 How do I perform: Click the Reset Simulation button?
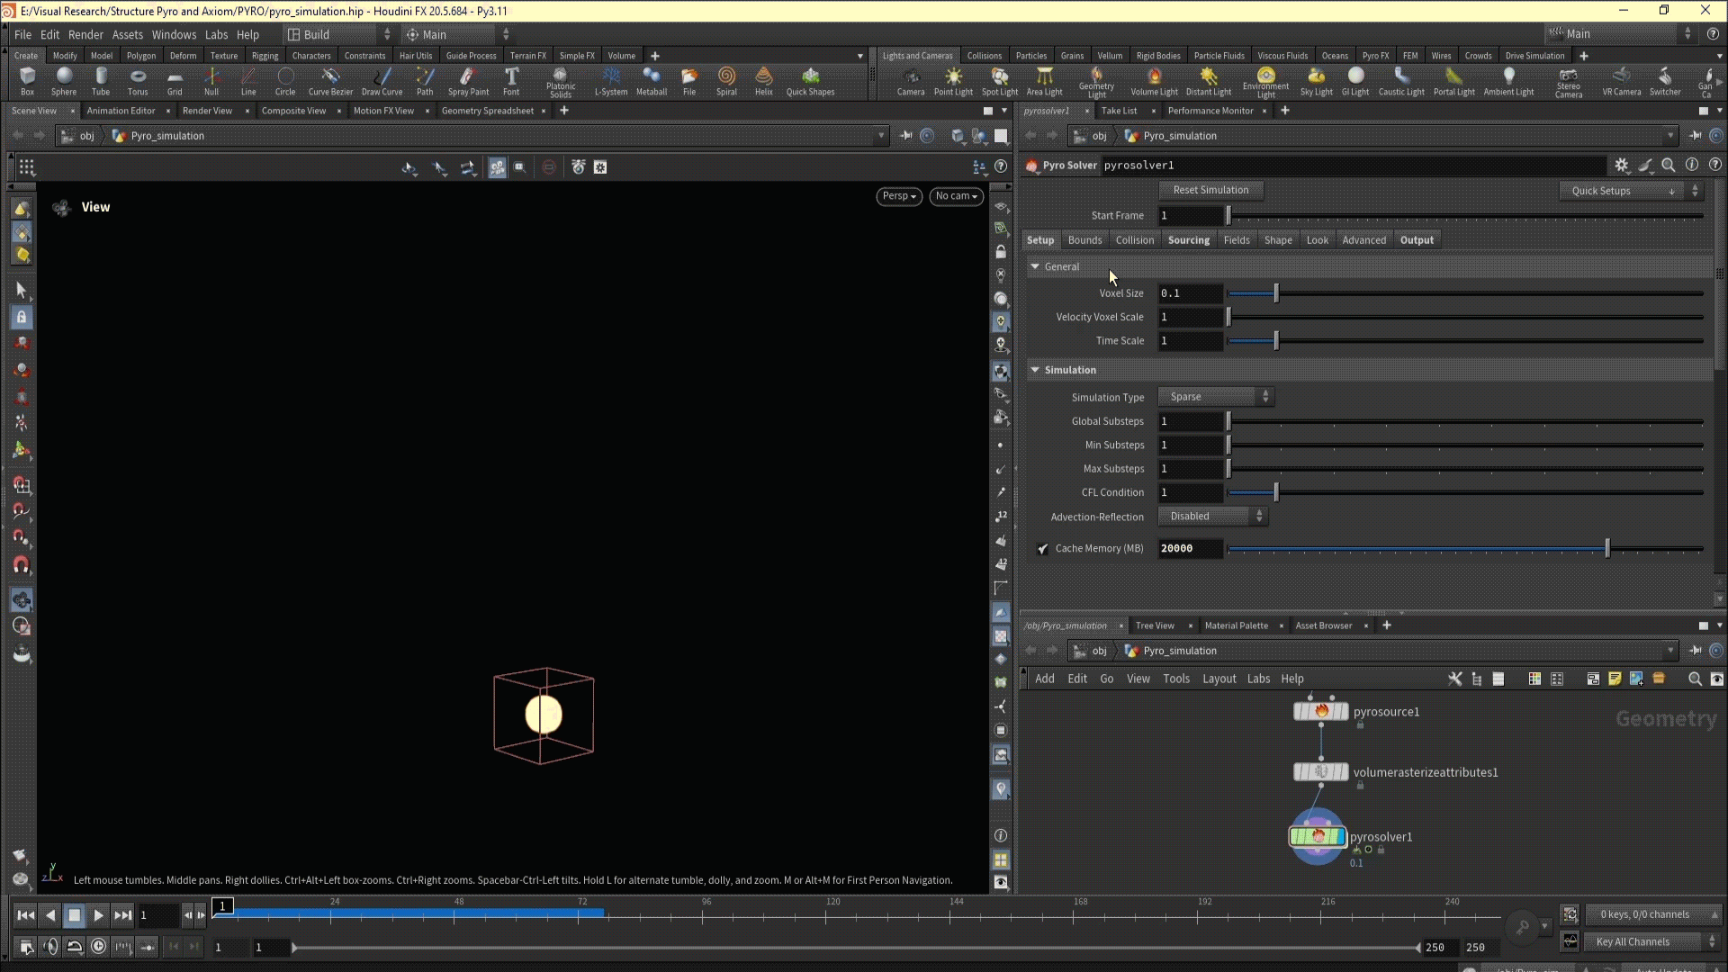(x=1210, y=190)
